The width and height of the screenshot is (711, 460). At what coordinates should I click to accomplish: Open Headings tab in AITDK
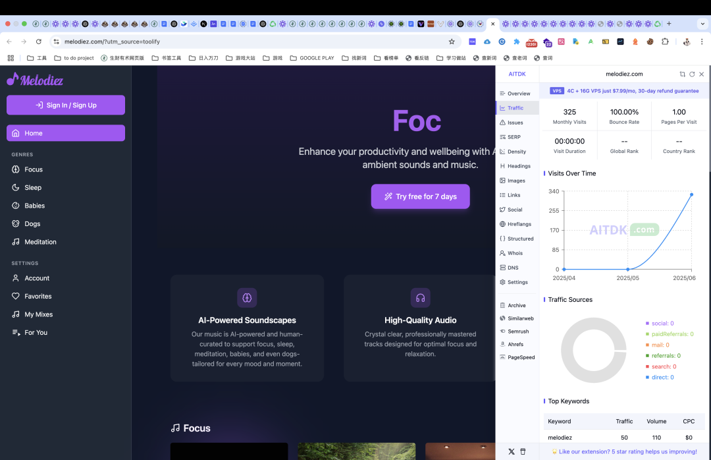[x=517, y=166]
